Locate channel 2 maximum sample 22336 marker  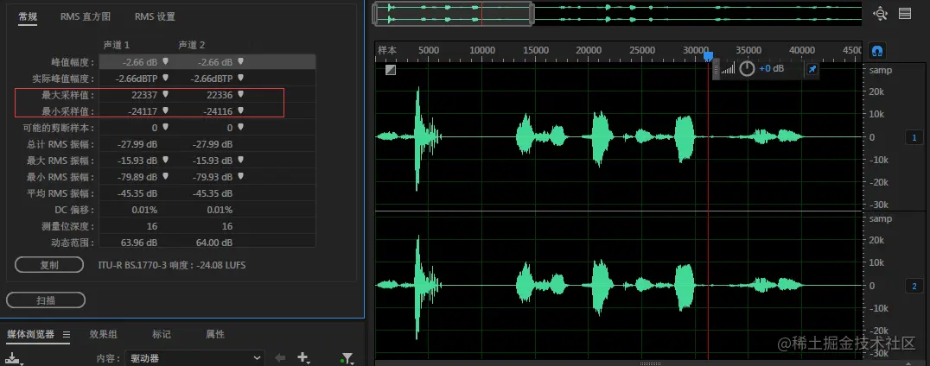coord(241,94)
